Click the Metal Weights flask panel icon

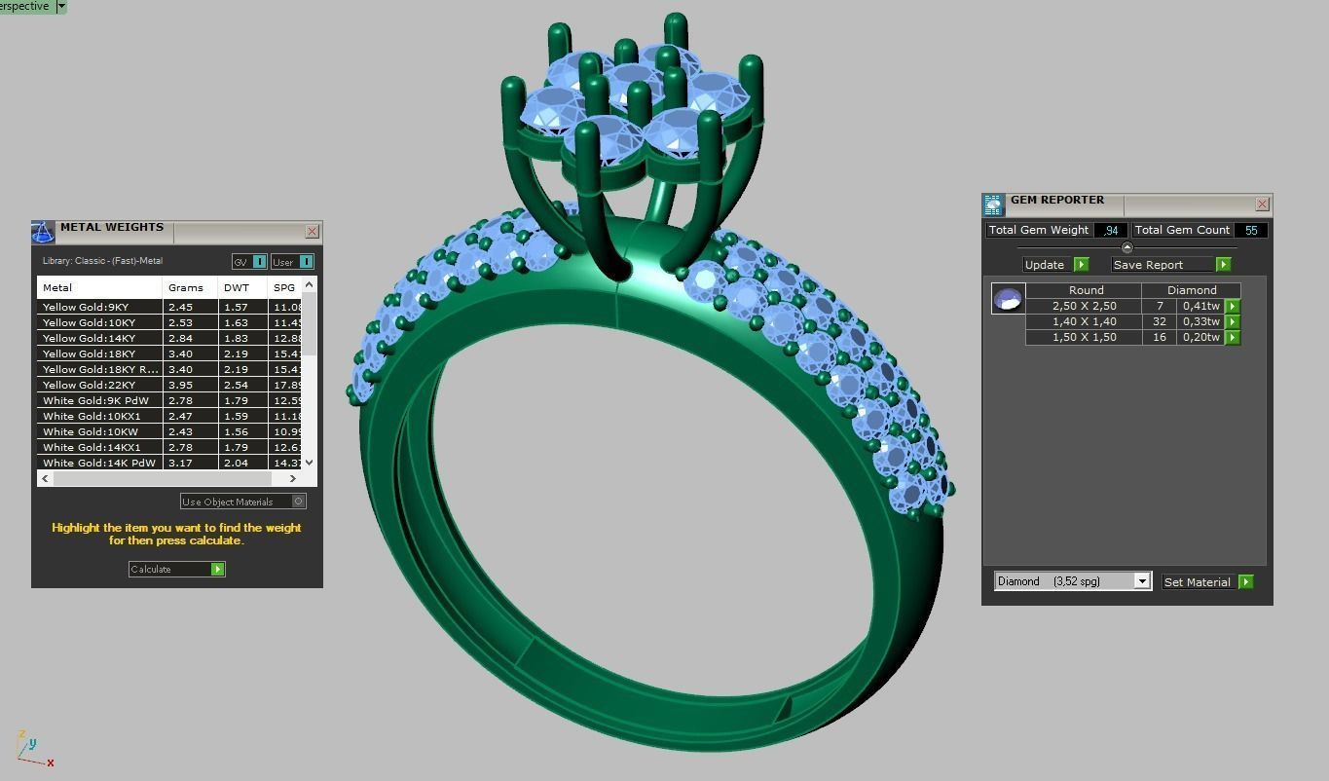click(43, 232)
